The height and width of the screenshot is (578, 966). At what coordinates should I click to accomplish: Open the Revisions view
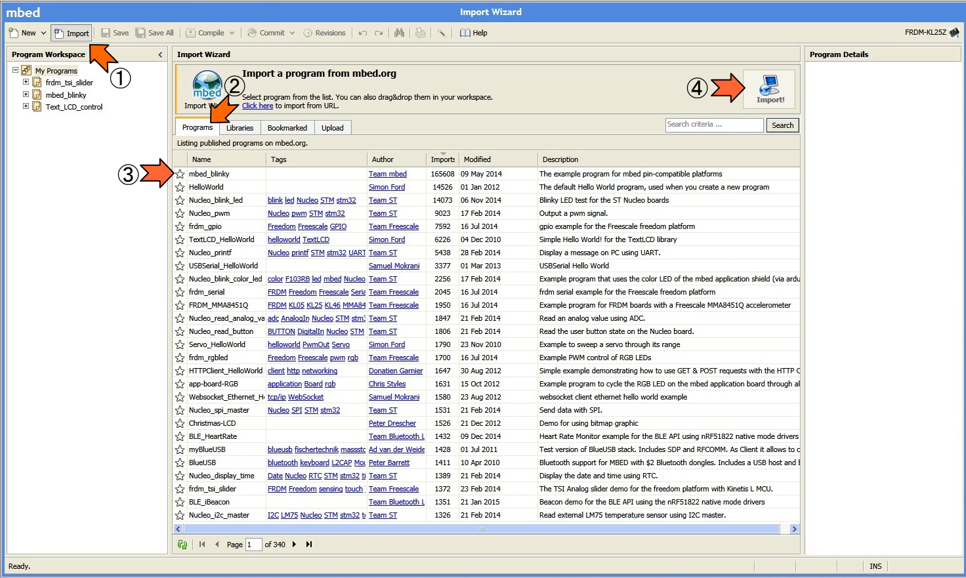(x=324, y=33)
